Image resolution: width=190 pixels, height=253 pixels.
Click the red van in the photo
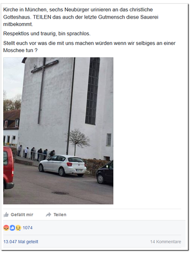point(9,169)
